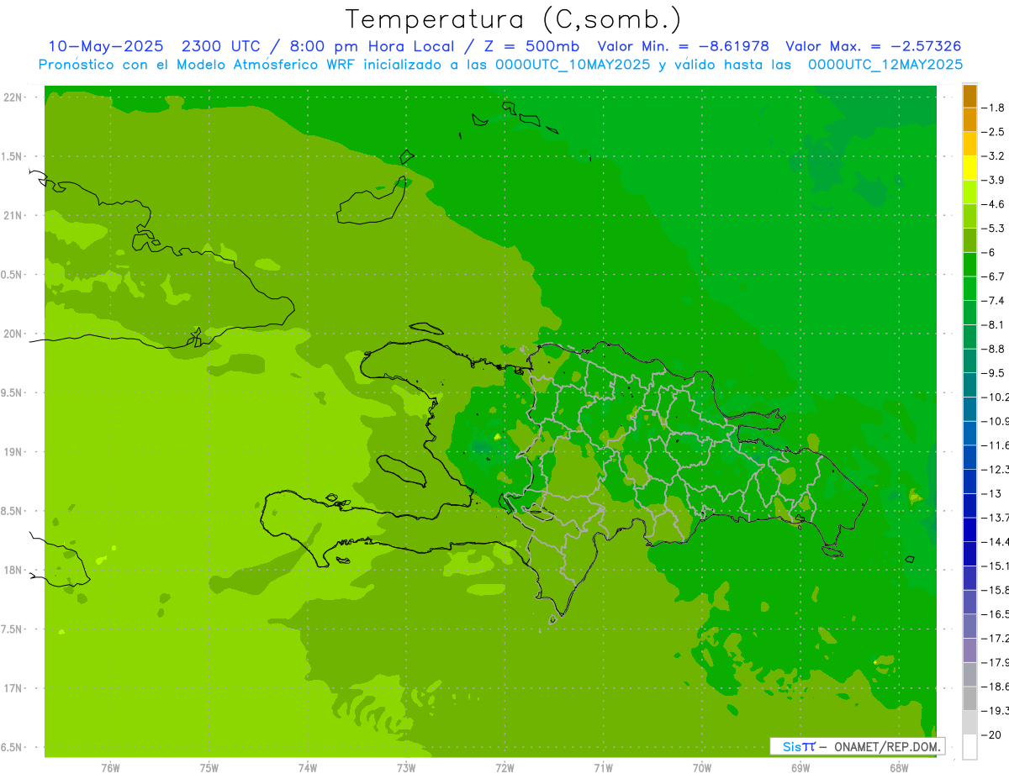Screen dimensions: 1009x779
Task: Click the "-6.7" colorbar label
Action: (x=993, y=276)
